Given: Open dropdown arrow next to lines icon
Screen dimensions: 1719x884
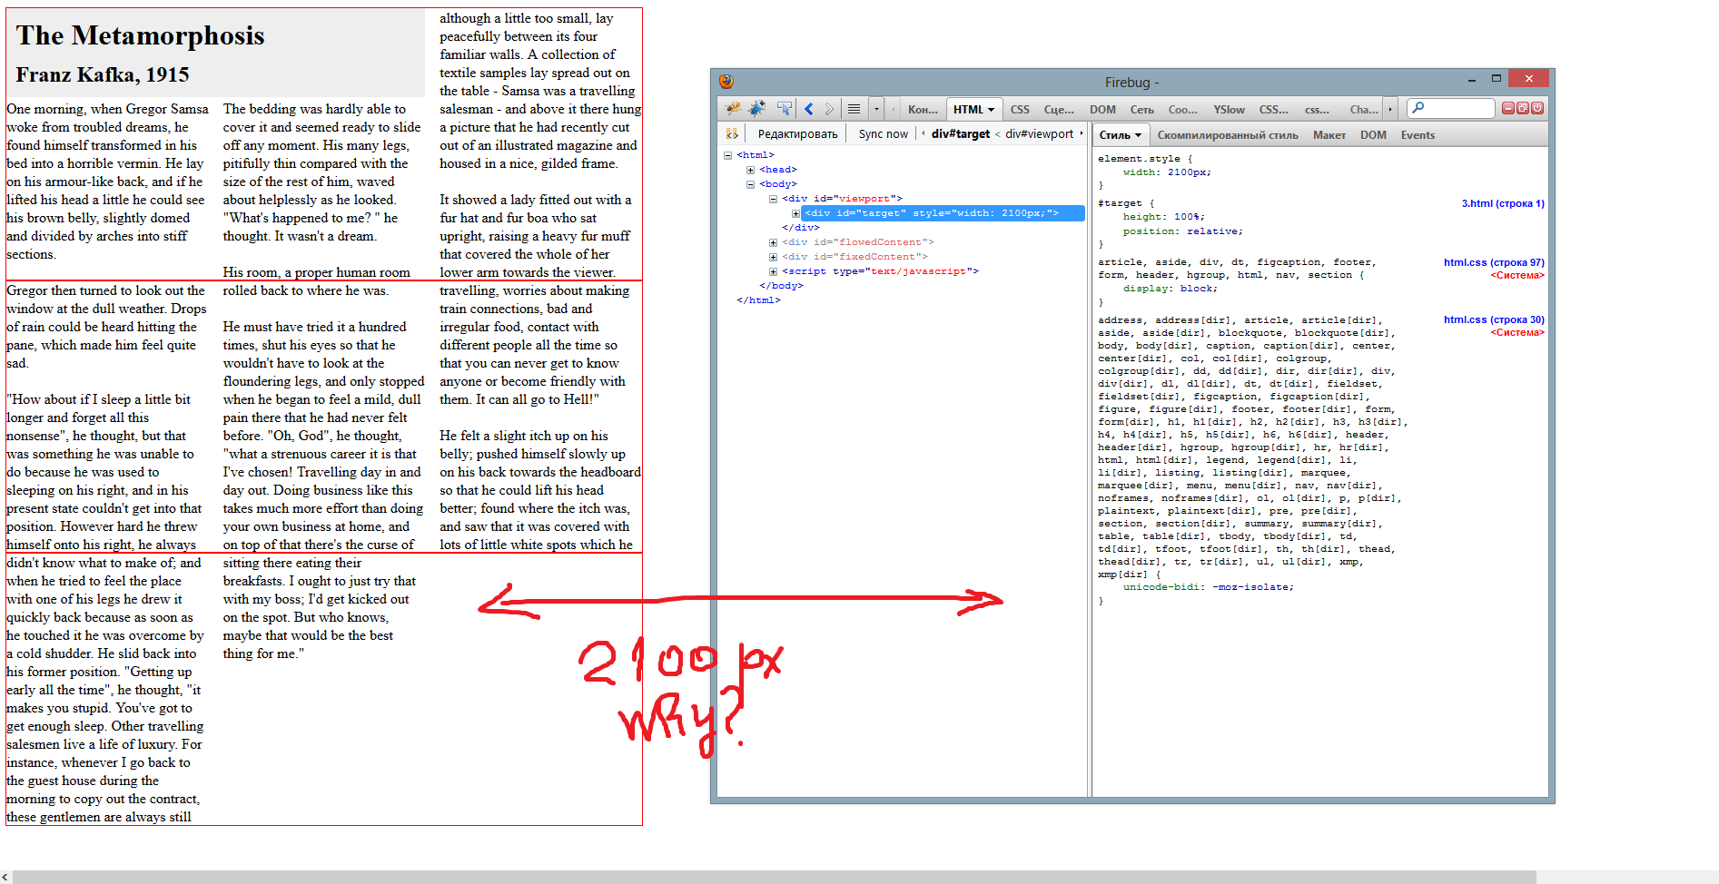Looking at the screenshot, I should coord(876,109).
